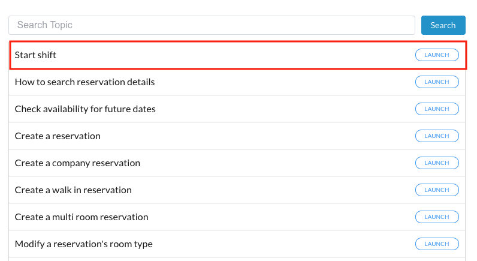Launch Create a walk in reservation
Screen dimensions: 477x261
(x=437, y=190)
